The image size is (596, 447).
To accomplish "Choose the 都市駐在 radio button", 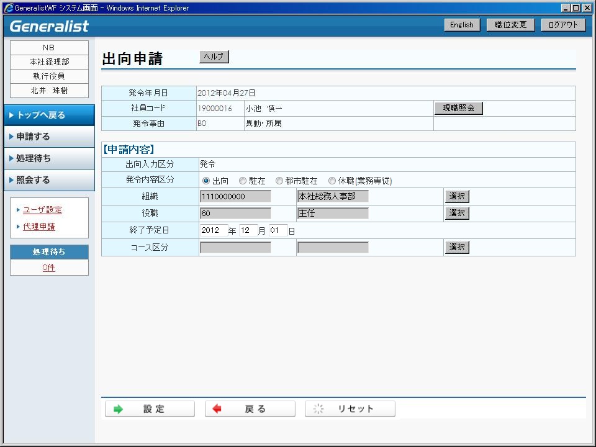I will click(279, 181).
